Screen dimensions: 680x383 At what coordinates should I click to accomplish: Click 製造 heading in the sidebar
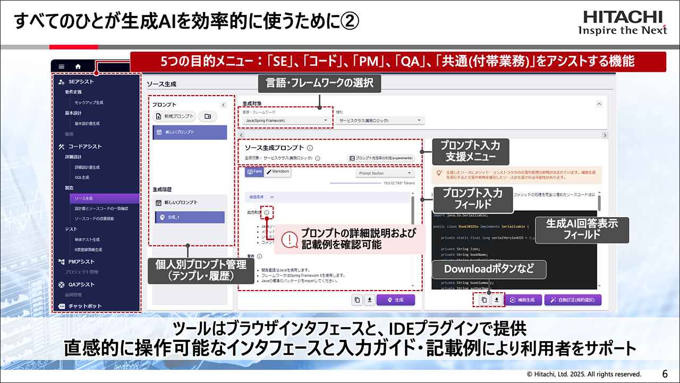pyautogui.click(x=69, y=188)
